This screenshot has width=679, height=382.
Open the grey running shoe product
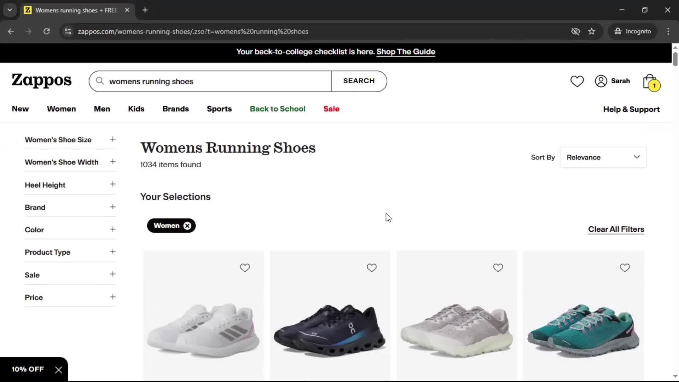tap(457, 317)
